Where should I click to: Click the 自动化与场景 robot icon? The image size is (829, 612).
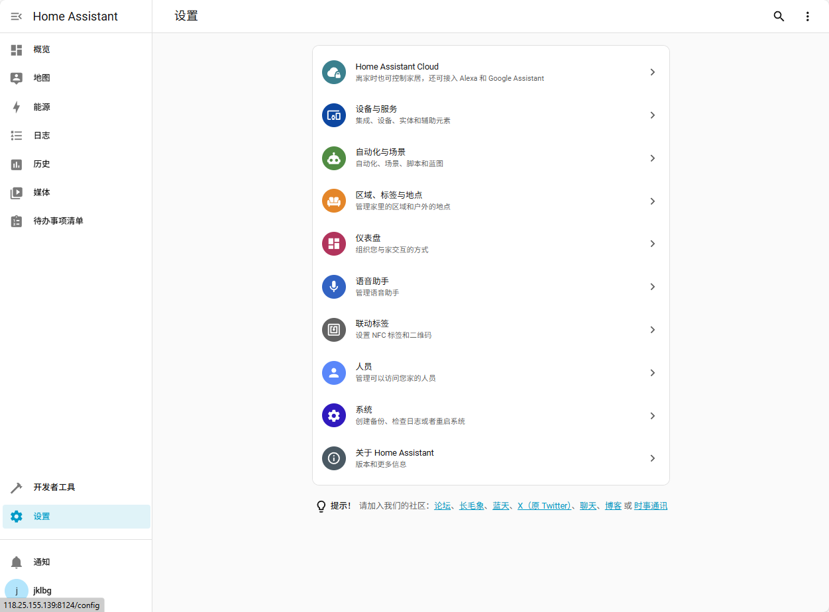point(334,158)
